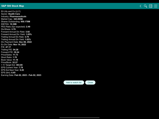Click the Close button
The width and height of the screenshot is (159, 119).
tap(90, 82)
